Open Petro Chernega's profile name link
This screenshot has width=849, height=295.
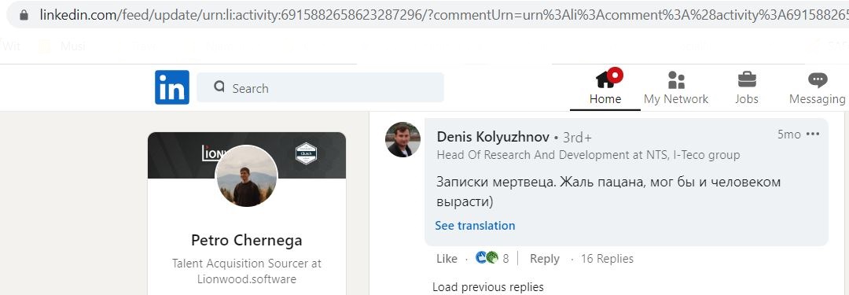tap(246, 240)
